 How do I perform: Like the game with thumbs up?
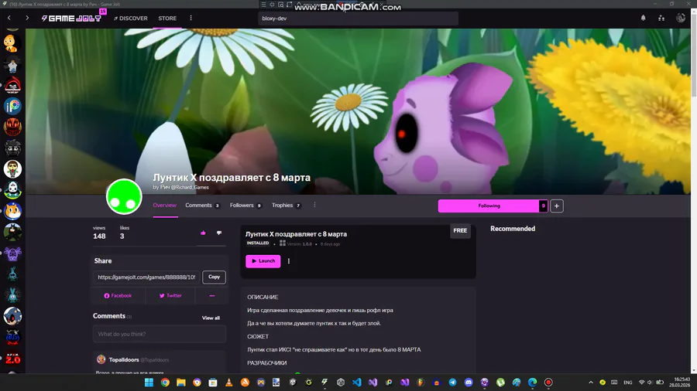click(x=203, y=233)
